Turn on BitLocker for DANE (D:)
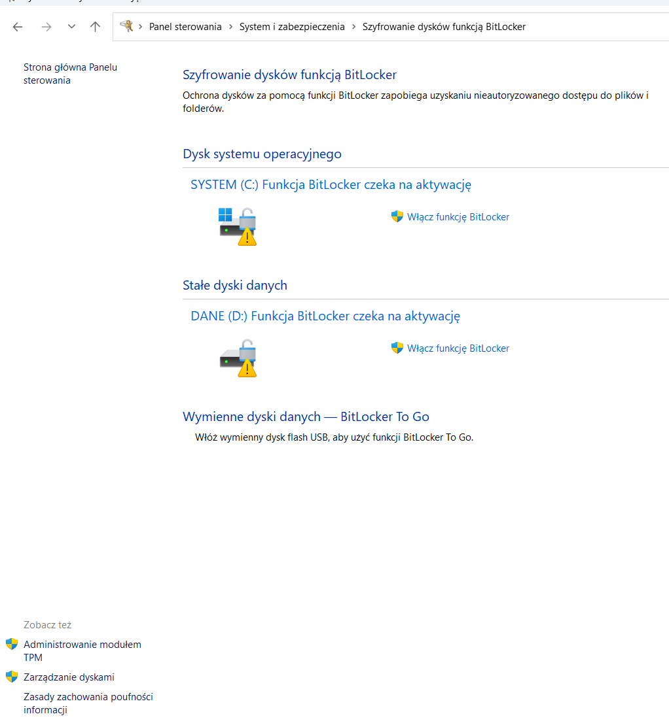Image resolution: width=669 pixels, height=727 pixels. click(x=458, y=348)
